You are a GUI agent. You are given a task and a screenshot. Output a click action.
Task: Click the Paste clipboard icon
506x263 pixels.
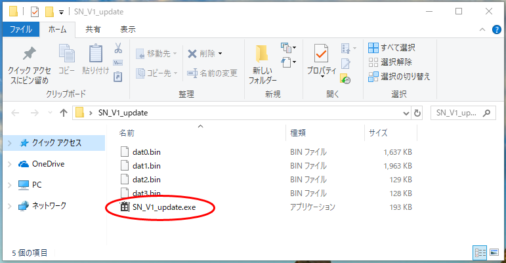96,55
